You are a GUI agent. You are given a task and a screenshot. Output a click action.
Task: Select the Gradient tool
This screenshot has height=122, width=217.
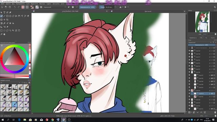tap(1, 23)
